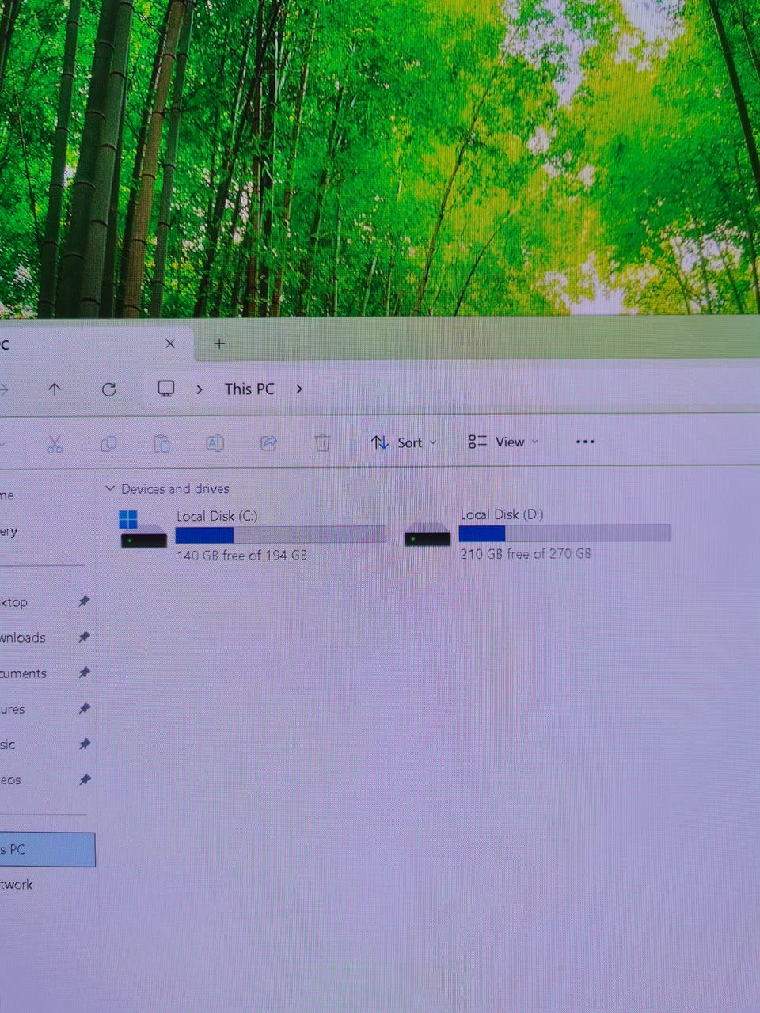Image resolution: width=760 pixels, height=1013 pixels.
Task: Click the Share icon in toolbar
Action: pos(268,443)
